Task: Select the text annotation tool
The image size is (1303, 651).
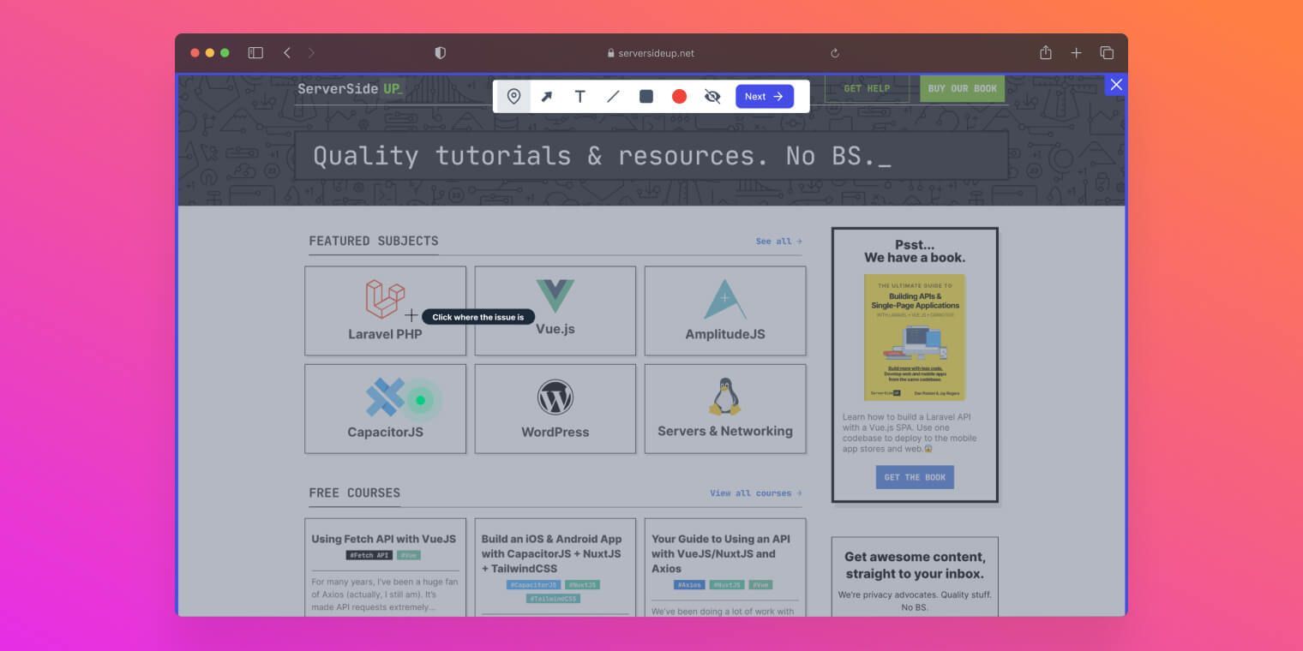Action: click(579, 97)
